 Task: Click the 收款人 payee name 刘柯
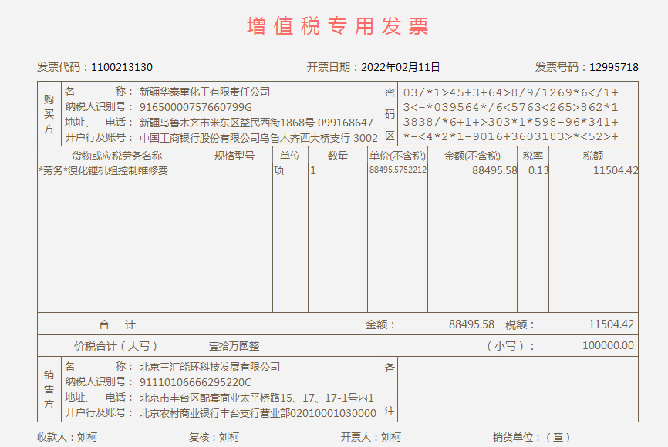[87, 437]
